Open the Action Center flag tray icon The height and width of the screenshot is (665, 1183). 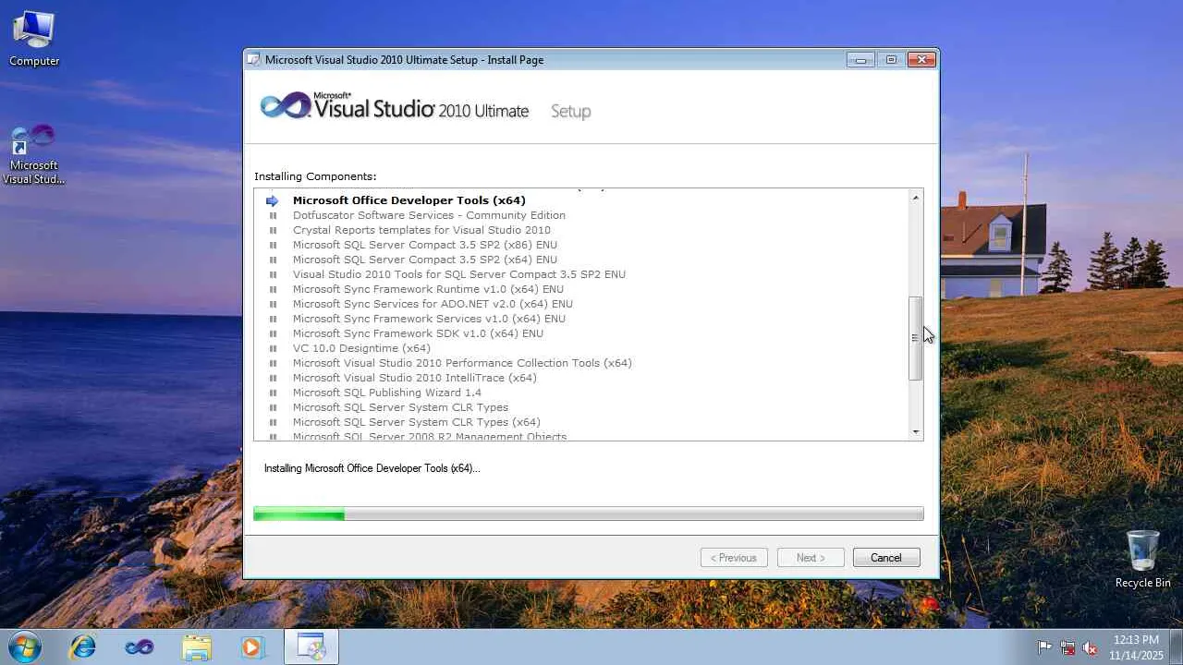coord(1044,647)
